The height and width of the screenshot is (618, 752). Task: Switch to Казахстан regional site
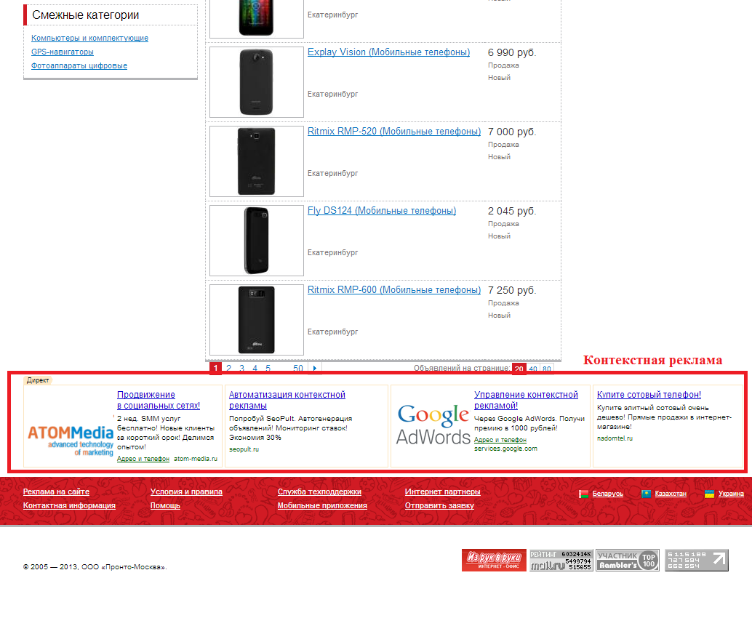(x=671, y=494)
